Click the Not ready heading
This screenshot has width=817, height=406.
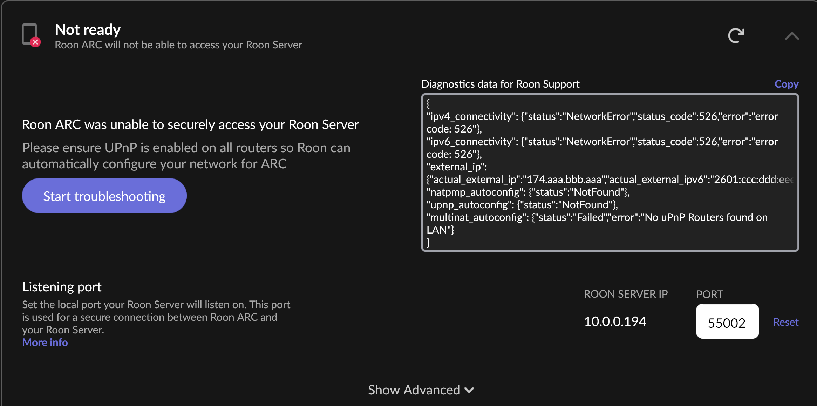pos(88,29)
